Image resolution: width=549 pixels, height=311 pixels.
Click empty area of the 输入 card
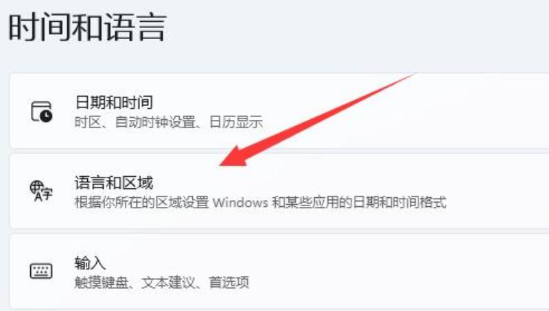point(385,271)
